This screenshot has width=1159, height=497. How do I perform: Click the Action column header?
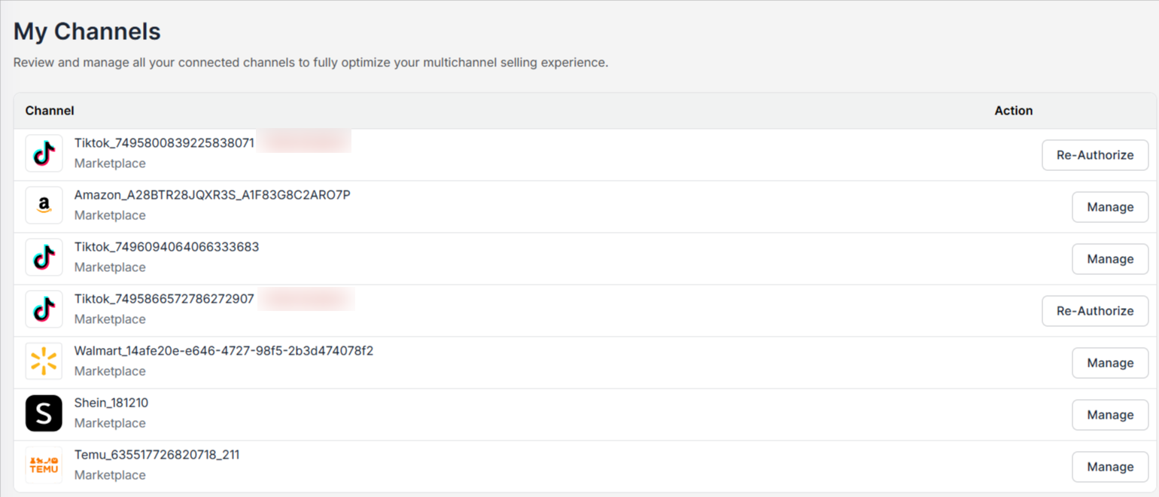pyautogui.click(x=1013, y=111)
